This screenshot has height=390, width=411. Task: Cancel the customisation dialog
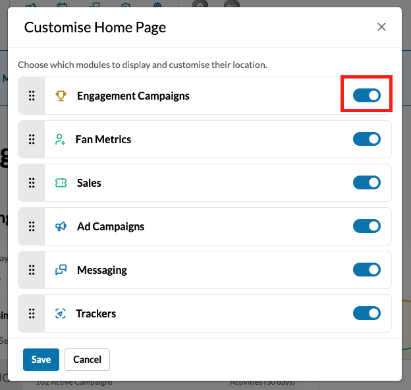(88, 360)
